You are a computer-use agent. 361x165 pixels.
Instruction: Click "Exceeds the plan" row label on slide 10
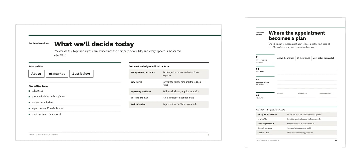click(x=139, y=98)
